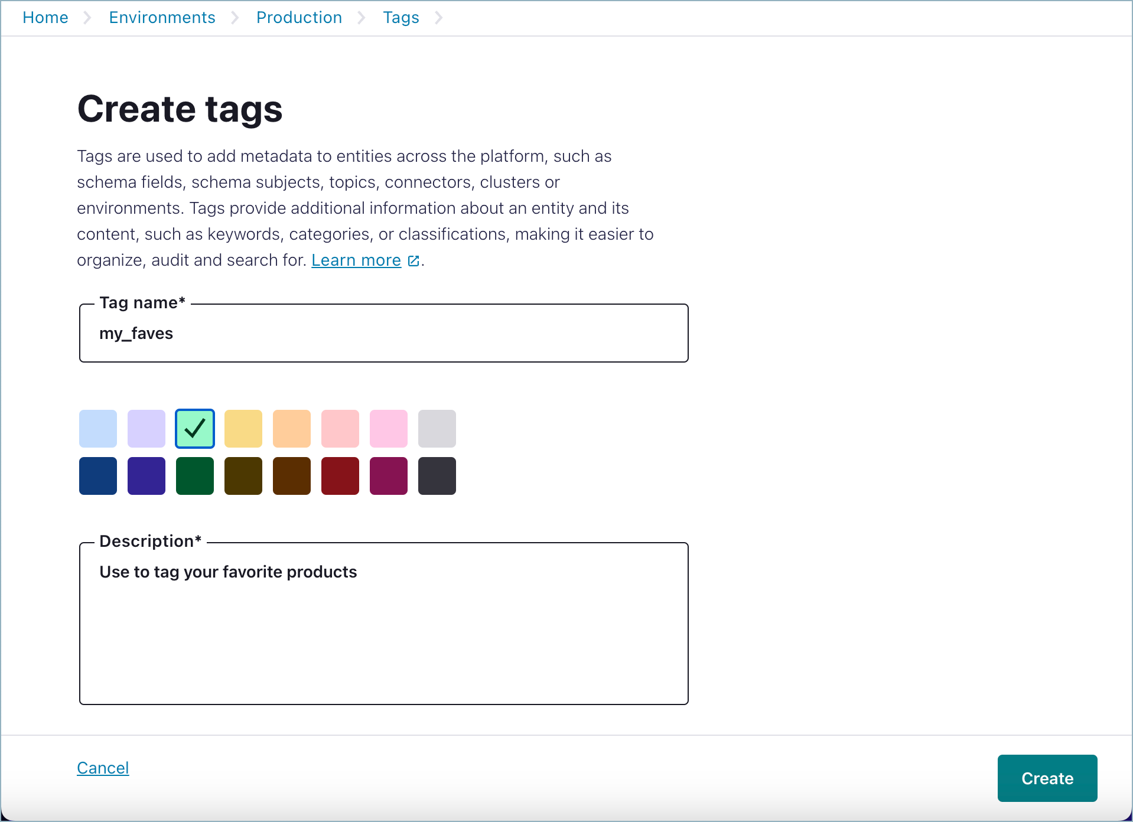Select the dark green color swatch
Image resolution: width=1133 pixels, height=822 pixels.
(x=194, y=475)
